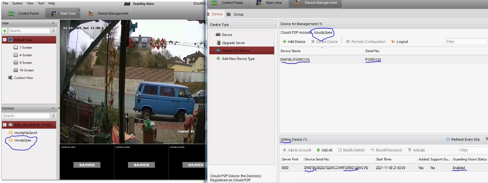Close the Main View tab in left window
488x183 pixels.
pos(79,10)
